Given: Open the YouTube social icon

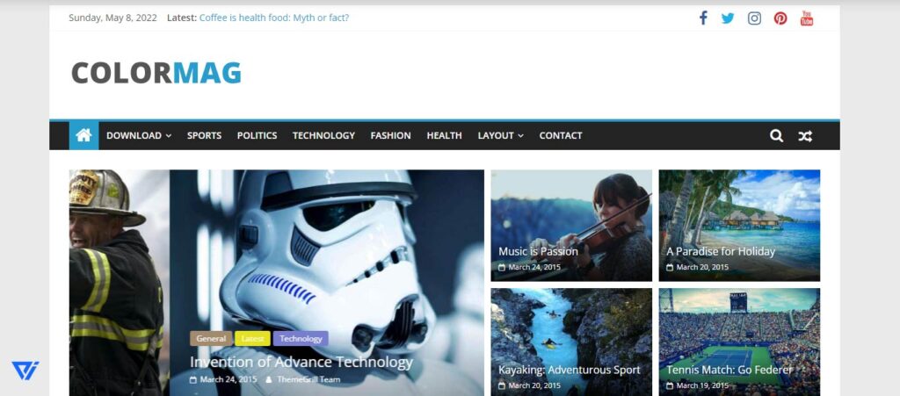Looking at the screenshot, I should 807,18.
